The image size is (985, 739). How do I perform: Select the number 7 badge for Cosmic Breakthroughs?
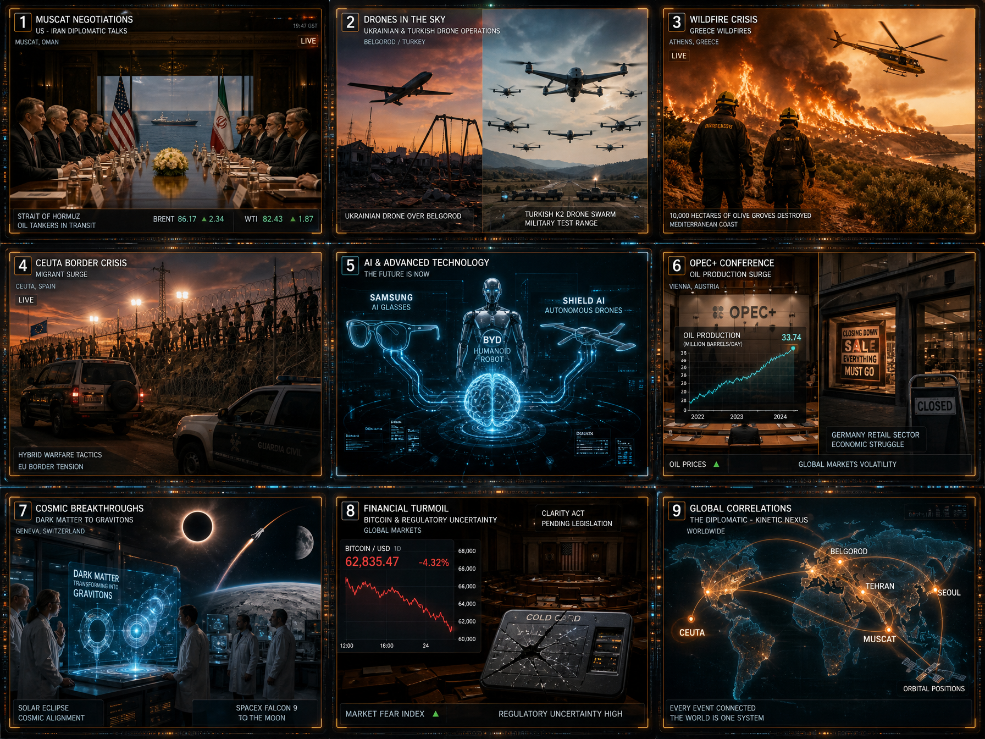[23, 511]
